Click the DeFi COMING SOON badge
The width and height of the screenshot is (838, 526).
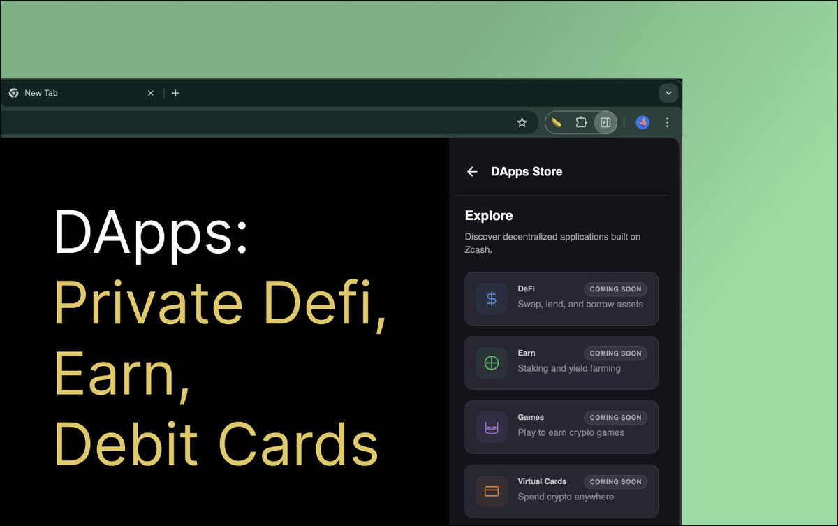point(615,289)
